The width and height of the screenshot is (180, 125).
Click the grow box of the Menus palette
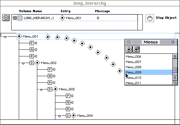(175, 82)
